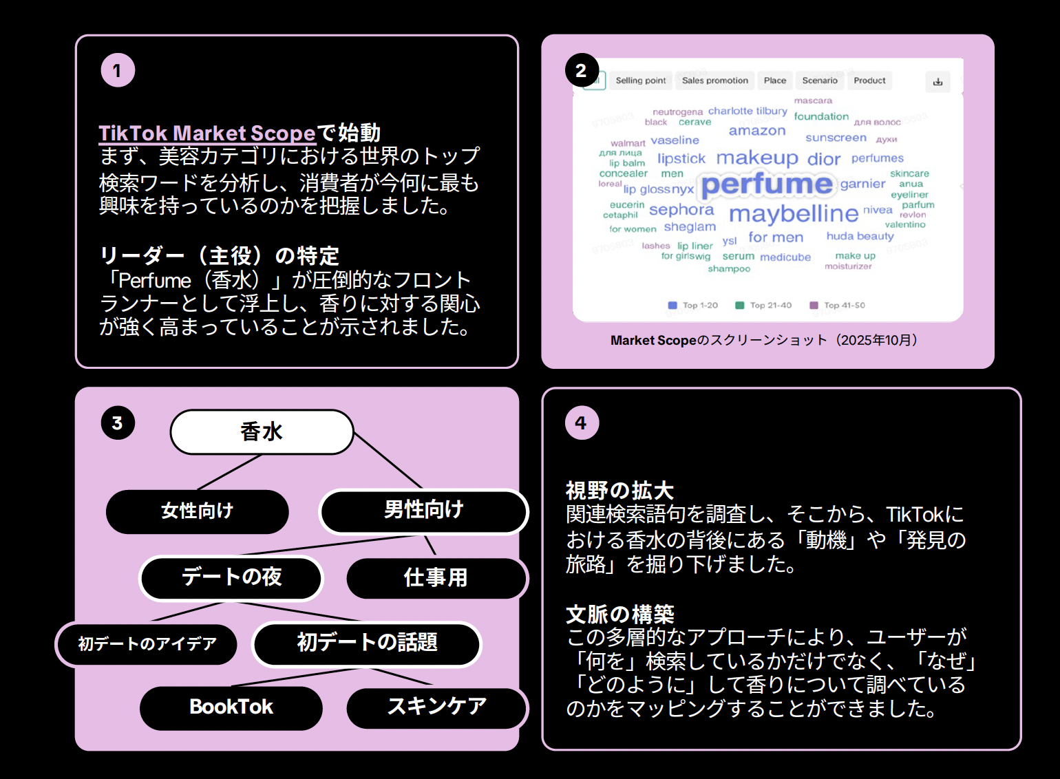Click "charlotte tilbury" in the cloud
The width and height of the screenshot is (1060, 779).
pyautogui.click(x=748, y=111)
